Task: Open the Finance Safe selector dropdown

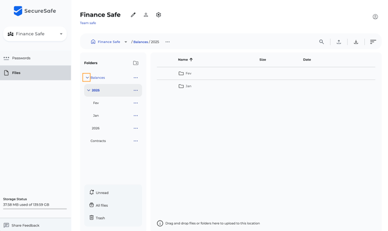Action: [x=35, y=34]
